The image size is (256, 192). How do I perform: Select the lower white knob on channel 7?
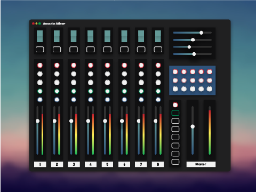click(x=141, y=82)
